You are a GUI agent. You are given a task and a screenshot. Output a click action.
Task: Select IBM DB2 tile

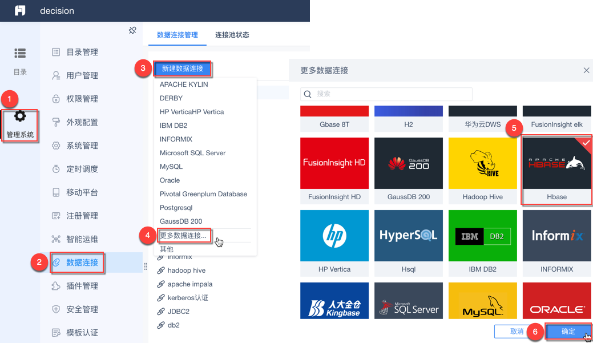pyautogui.click(x=483, y=243)
